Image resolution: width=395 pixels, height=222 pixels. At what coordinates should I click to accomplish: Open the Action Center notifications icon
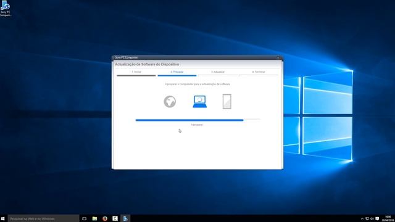[x=377, y=219]
